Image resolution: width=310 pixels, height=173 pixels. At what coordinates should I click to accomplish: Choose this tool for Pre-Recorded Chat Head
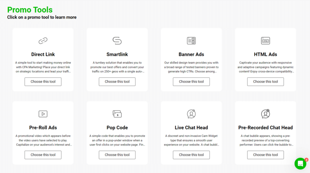tap(265, 155)
